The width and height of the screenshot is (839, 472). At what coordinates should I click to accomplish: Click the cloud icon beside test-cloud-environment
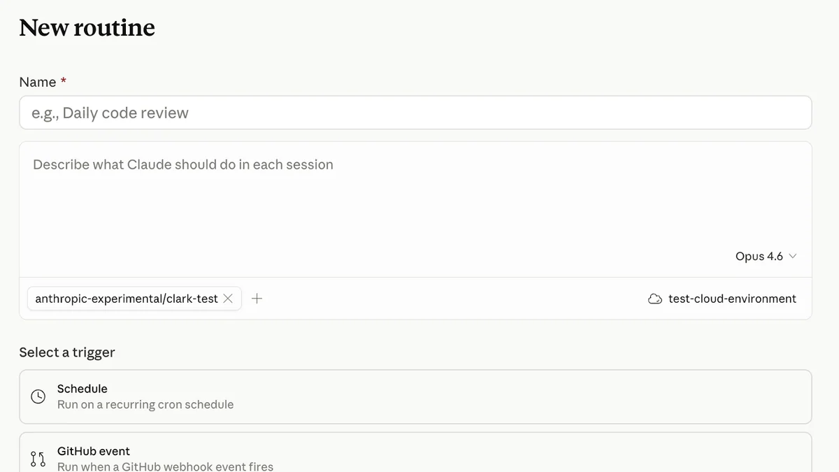click(x=654, y=299)
